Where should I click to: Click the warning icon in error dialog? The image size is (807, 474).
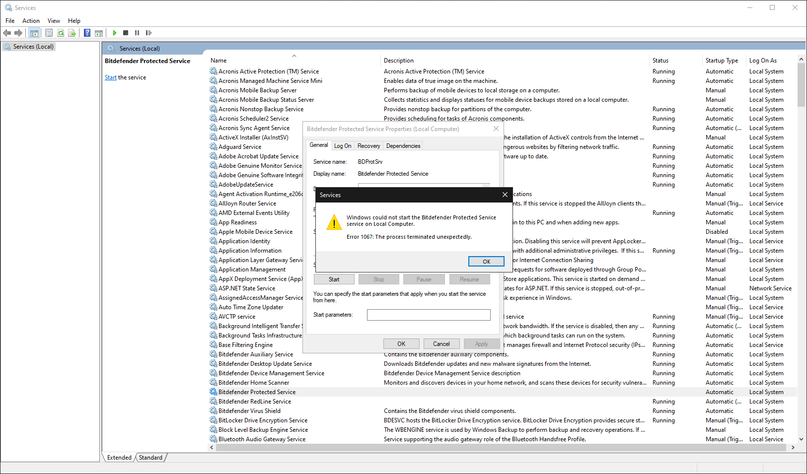point(334,222)
